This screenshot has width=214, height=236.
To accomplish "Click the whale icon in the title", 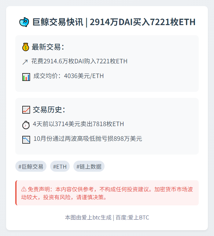I will point(24,22).
